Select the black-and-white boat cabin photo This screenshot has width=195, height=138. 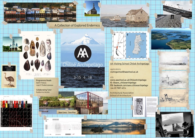[175, 125]
